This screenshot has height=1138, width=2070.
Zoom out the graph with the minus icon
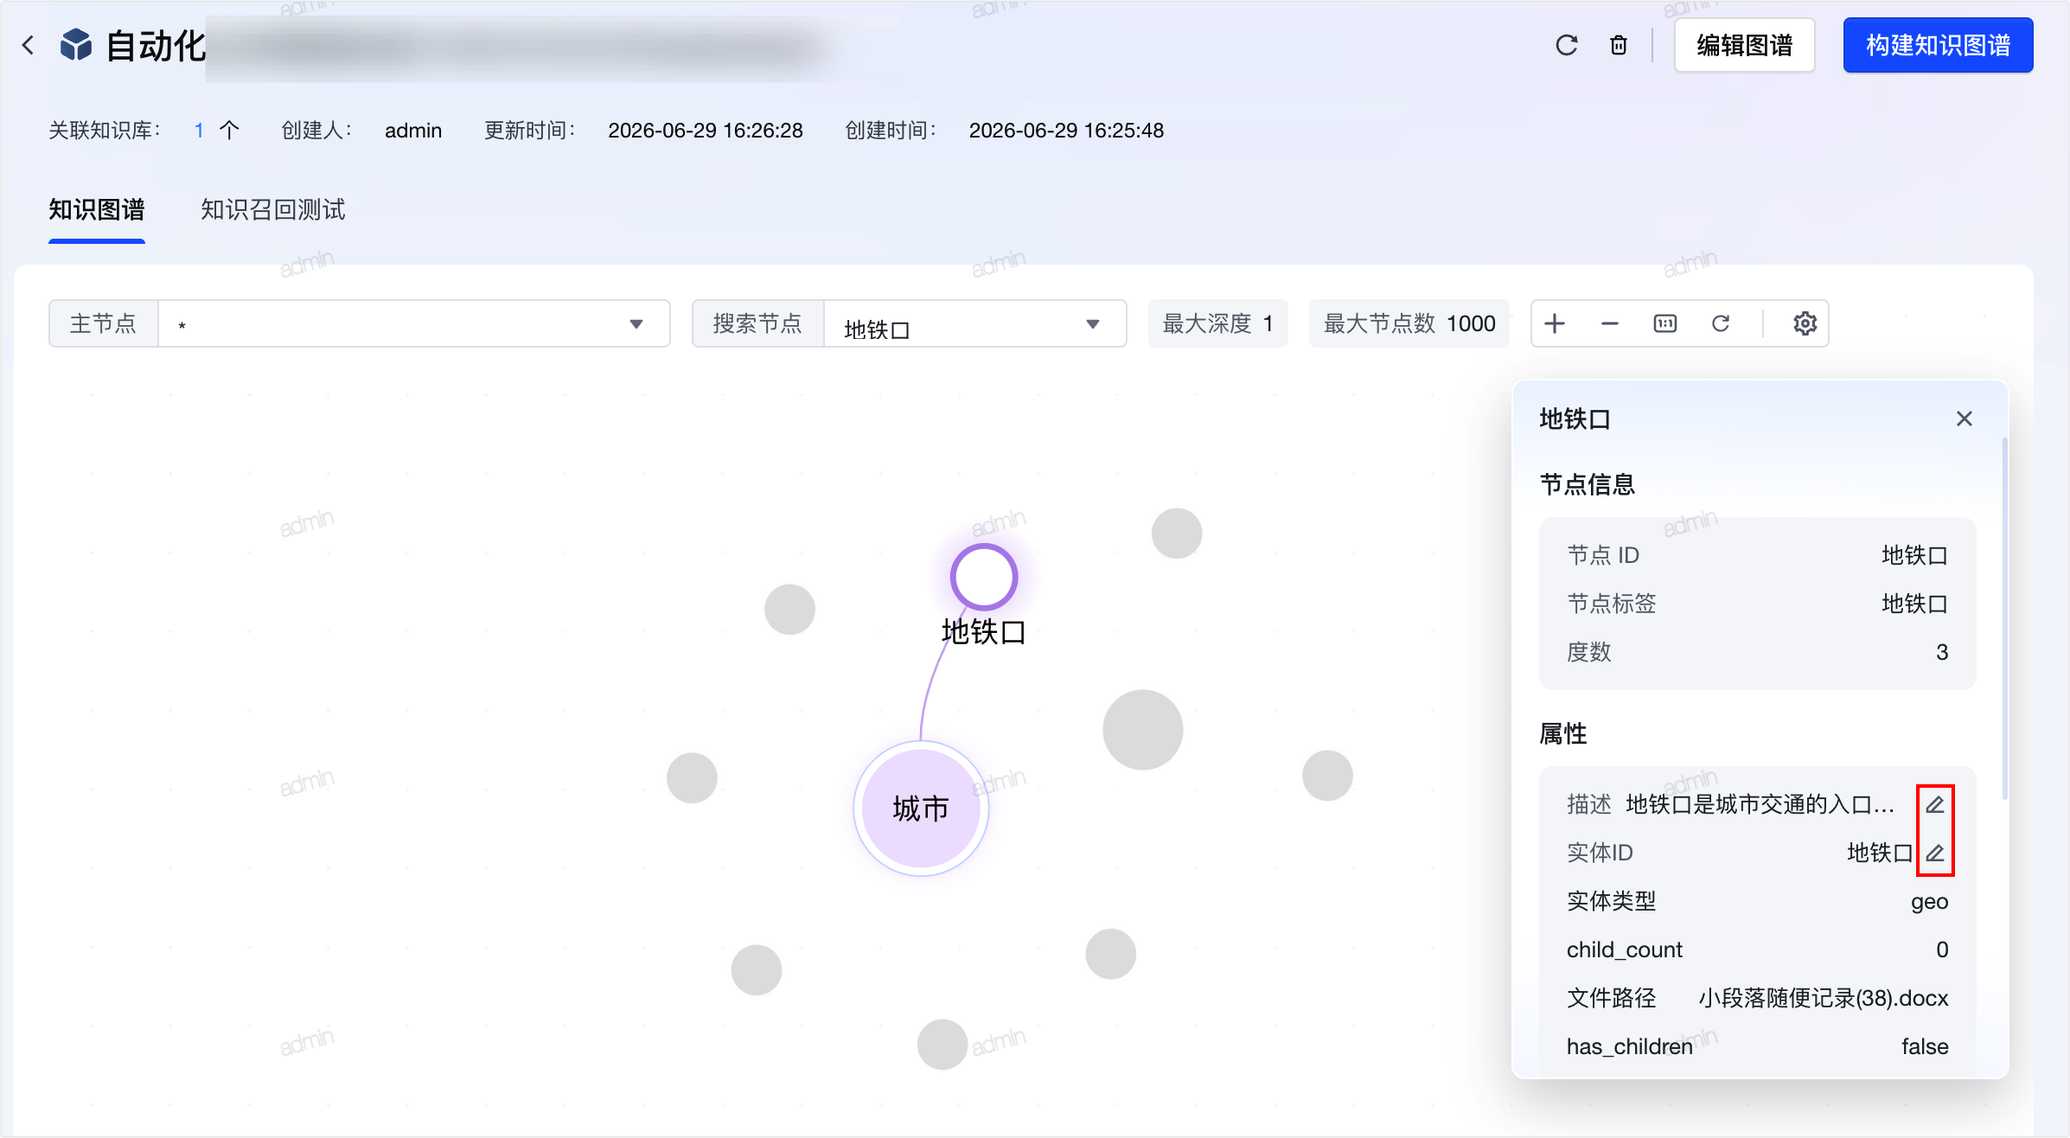(x=1610, y=323)
